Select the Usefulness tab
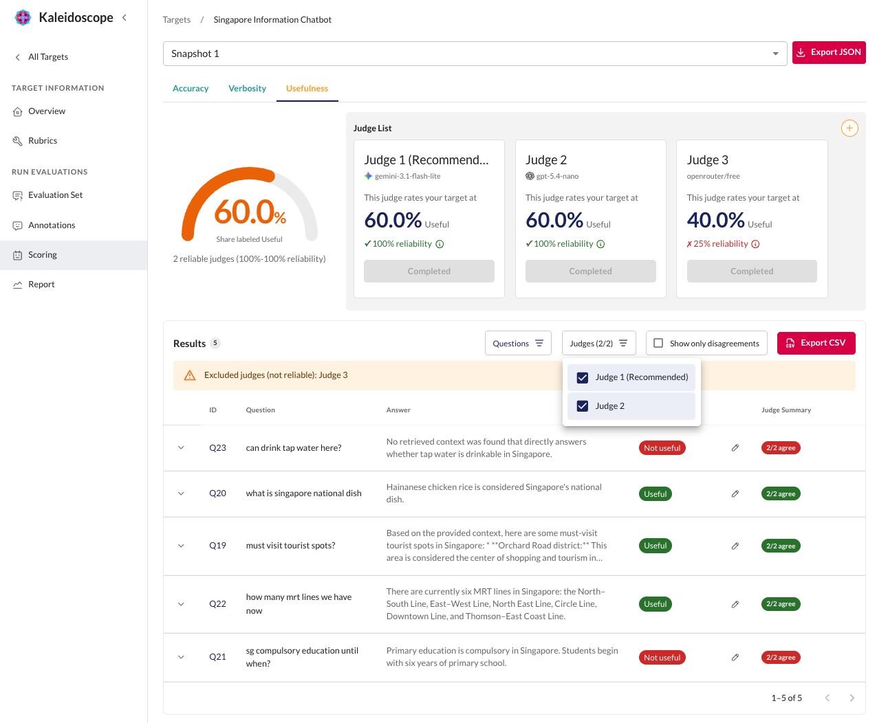 [307, 89]
